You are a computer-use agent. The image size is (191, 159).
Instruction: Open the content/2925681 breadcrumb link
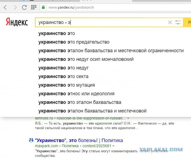click(97, 146)
